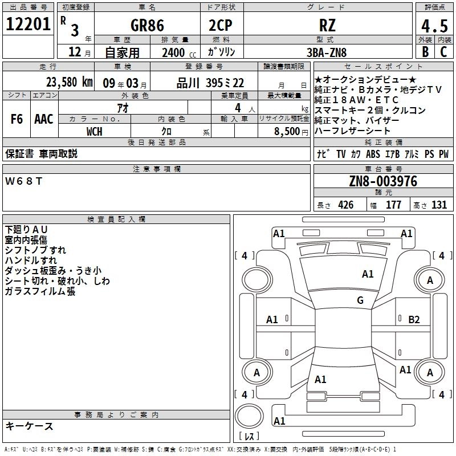Select TV in the equipment row
The width and height of the screenshot is (456, 456).
pyautogui.click(x=340, y=154)
